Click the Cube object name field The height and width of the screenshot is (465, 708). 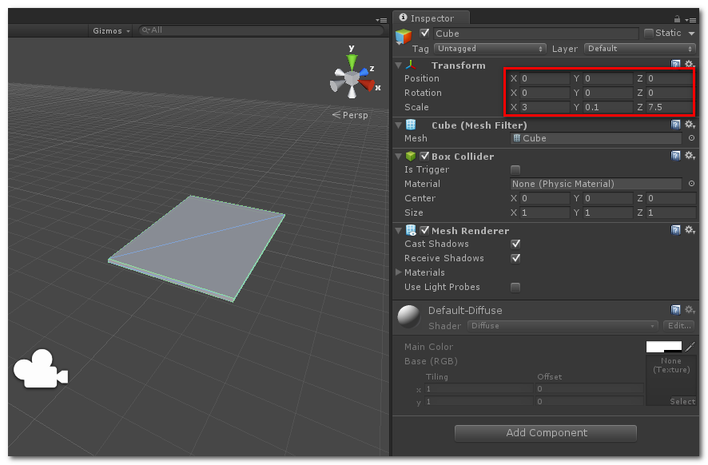point(536,34)
